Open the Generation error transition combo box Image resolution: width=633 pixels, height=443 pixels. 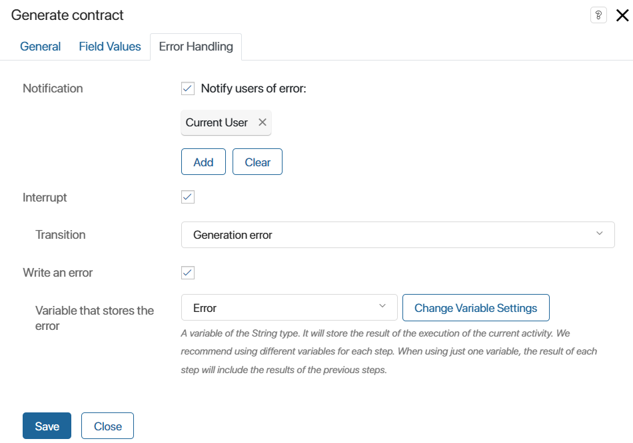pos(398,235)
